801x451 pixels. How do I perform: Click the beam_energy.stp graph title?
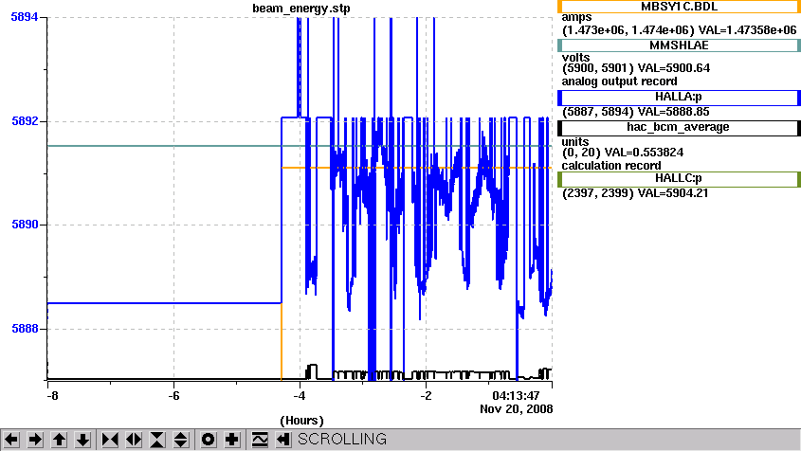tap(301, 9)
